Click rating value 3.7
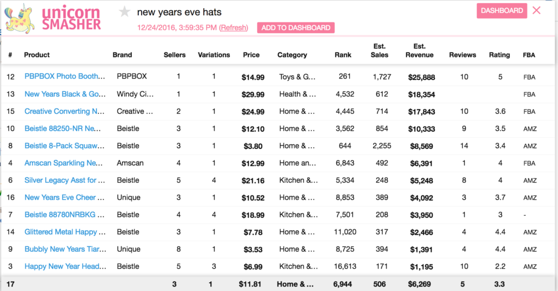 point(500,197)
